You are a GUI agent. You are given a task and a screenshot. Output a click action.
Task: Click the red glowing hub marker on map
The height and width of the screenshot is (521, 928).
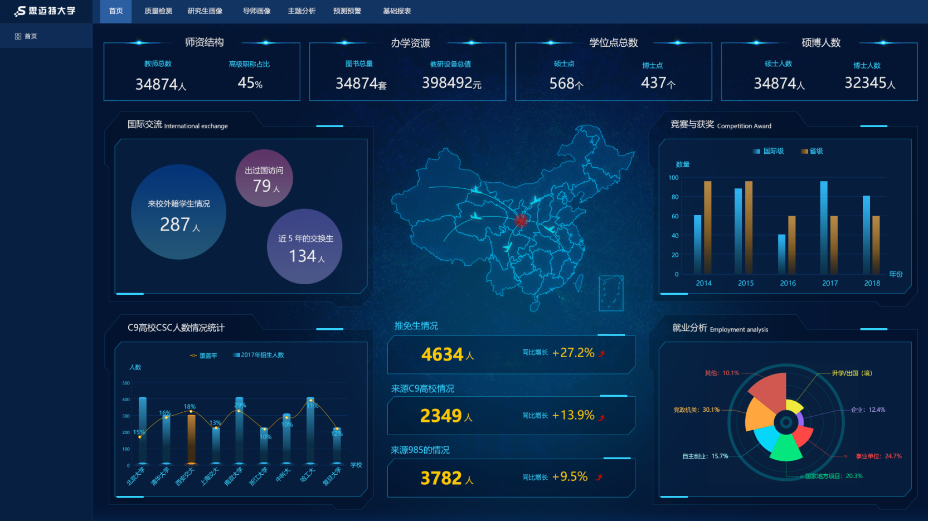pos(521,221)
